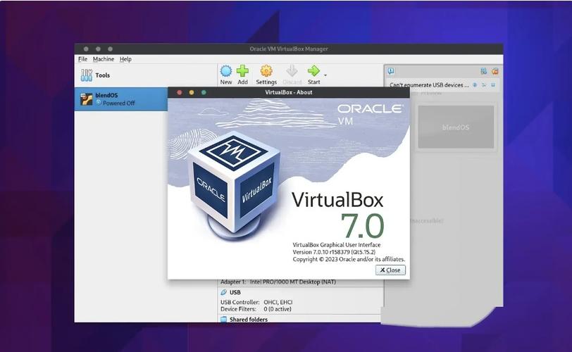This screenshot has height=352, width=572.
Task: Open Settings with the orange gear icon
Action: point(266,72)
